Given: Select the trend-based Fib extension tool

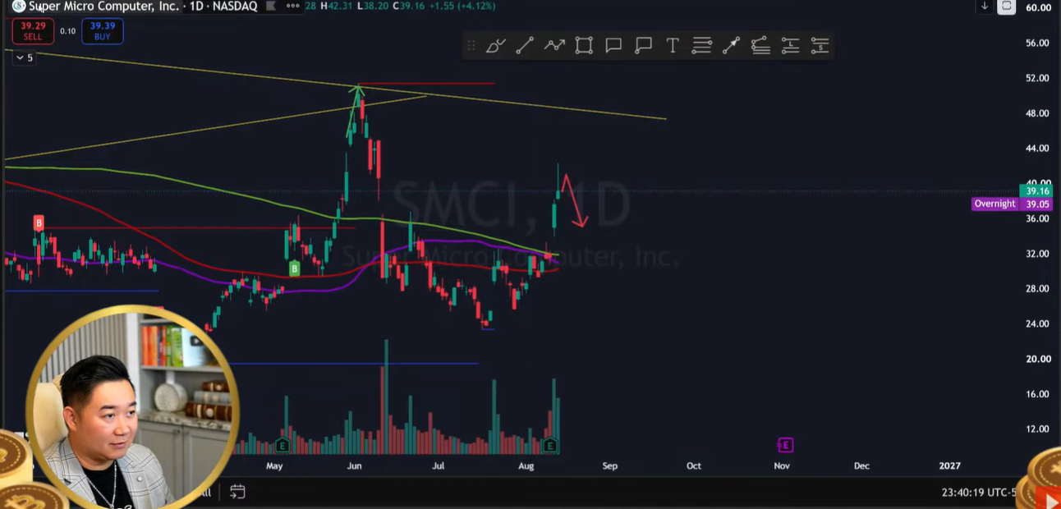Looking at the screenshot, I should [x=760, y=46].
